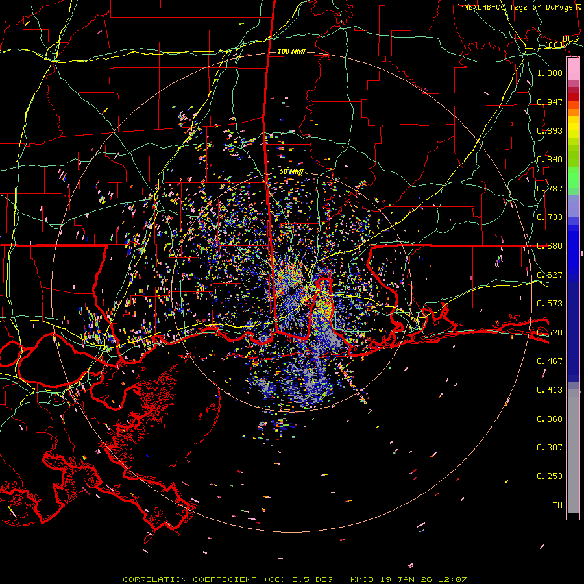Select the 0.787 color scale value
584x584 pixels.
click(x=550, y=188)
